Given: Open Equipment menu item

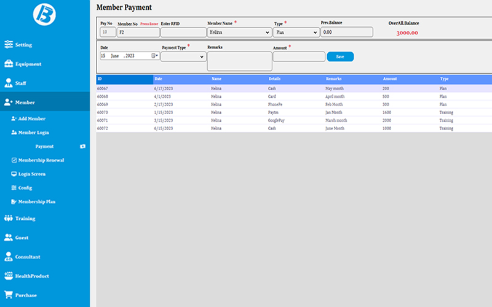Looking at the screenshot, I should coord(45,64).
